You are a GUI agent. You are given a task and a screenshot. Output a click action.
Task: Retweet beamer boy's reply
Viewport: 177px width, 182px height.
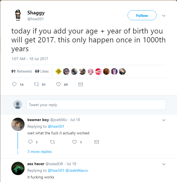click(52, 142)
